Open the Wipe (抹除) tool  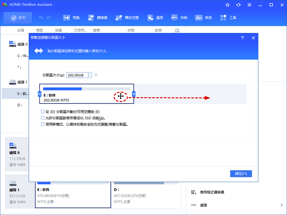(x=179, y=18)
